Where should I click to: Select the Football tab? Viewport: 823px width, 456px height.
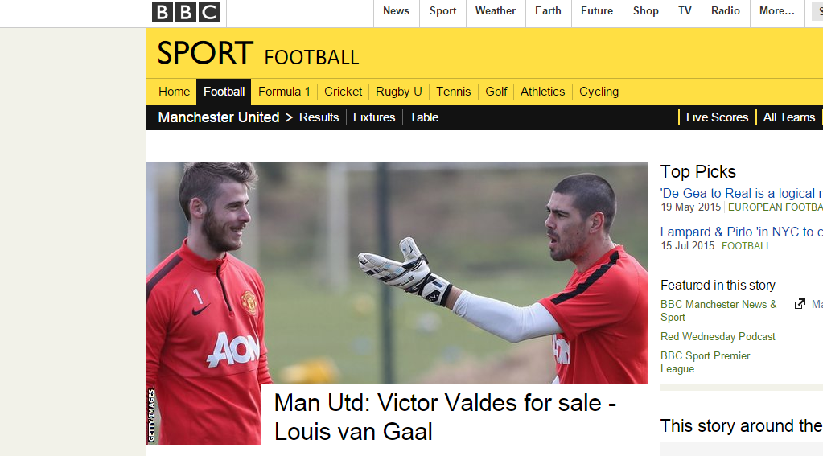pyautogui.click(x=224, y=92)
